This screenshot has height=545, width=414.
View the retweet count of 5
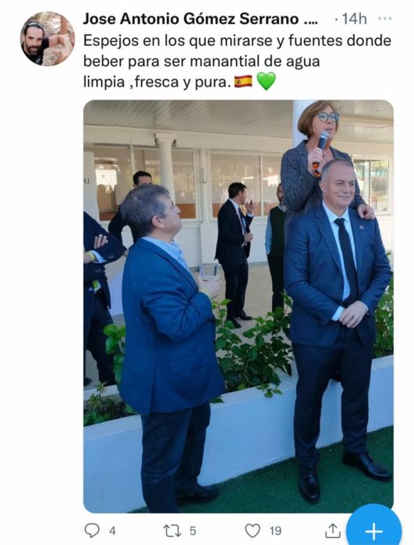(x=193, y=531)
